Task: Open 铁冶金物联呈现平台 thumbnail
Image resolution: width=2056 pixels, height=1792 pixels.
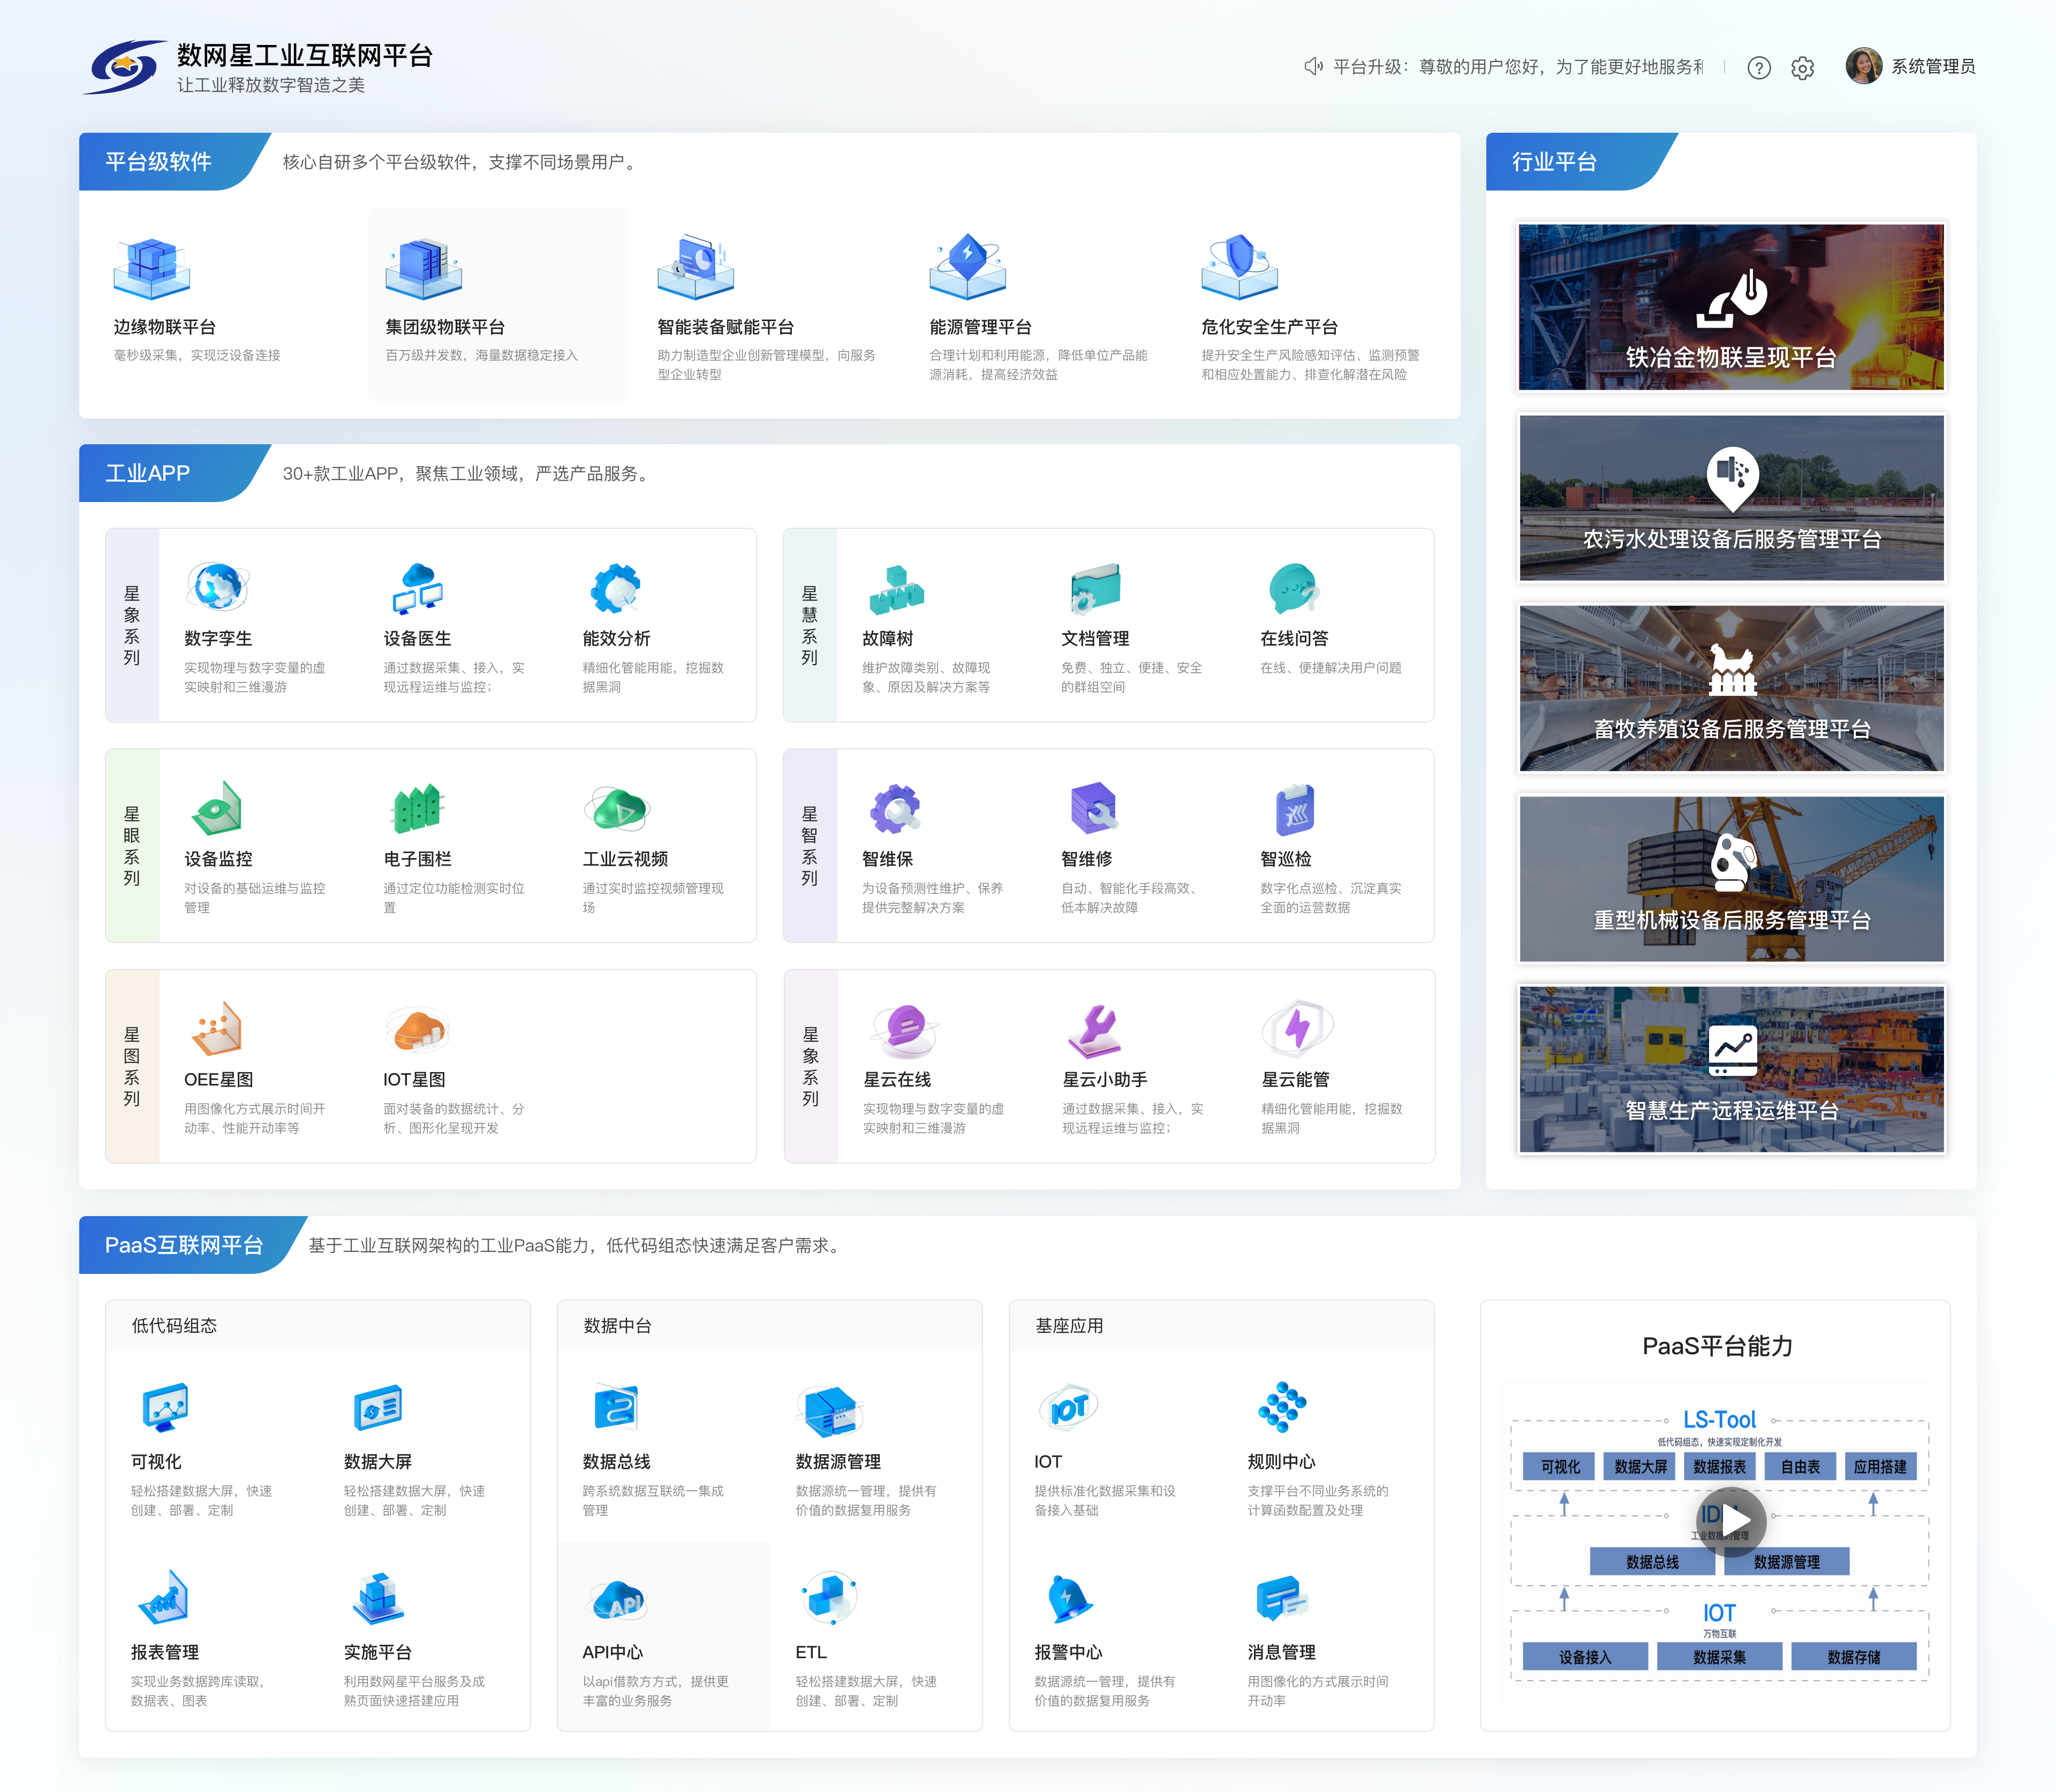Action: 1731,307
